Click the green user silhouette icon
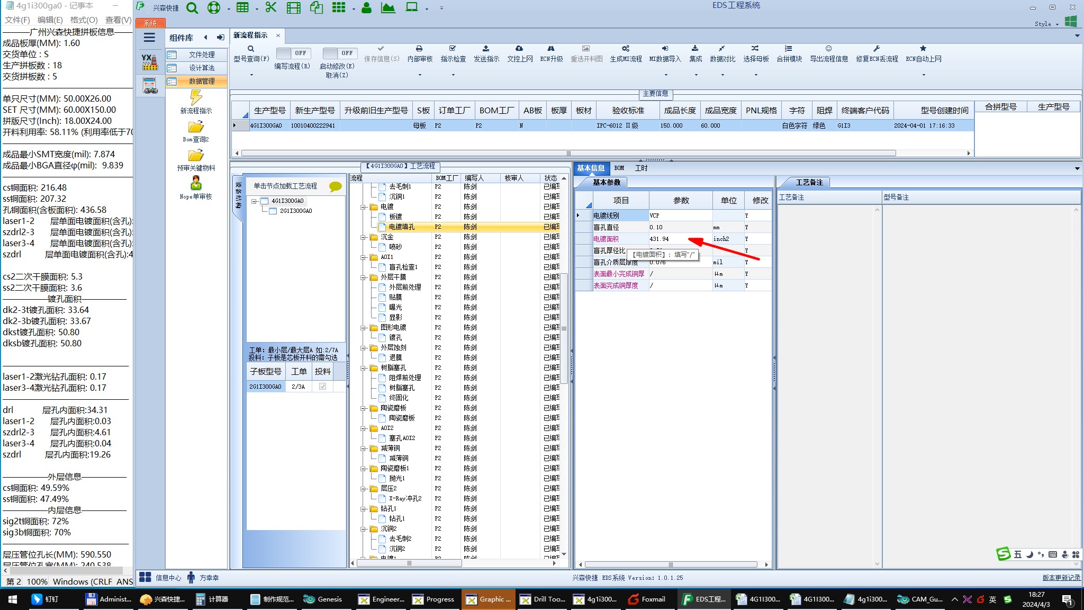This screenshot has height=610, width=1084. [x=366, y=8]
